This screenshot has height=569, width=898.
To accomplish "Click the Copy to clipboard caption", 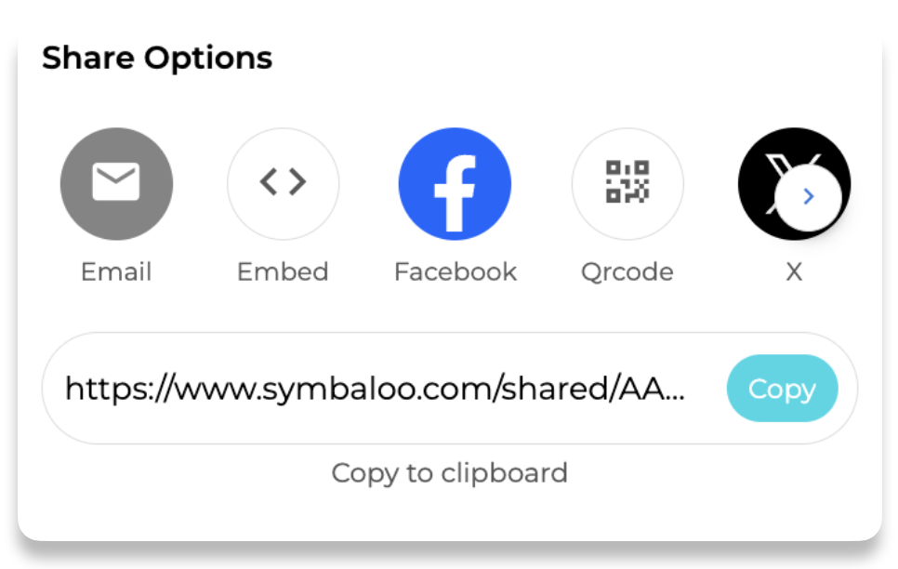I will pos(450,473).
